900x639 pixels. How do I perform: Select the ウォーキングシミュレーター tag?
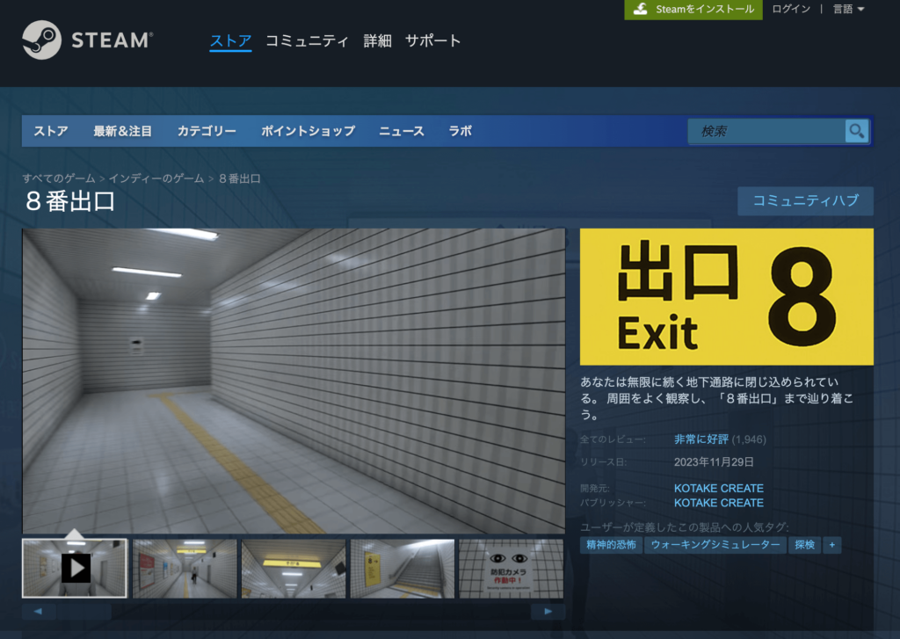tap(715, 545)
